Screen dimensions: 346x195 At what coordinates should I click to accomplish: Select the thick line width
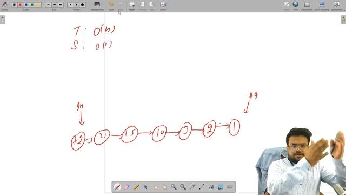tap(60, 5)
